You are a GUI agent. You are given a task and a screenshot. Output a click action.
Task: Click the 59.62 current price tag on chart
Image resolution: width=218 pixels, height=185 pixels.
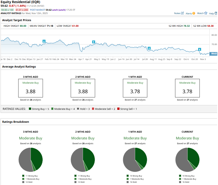click(x=214, y=54)
